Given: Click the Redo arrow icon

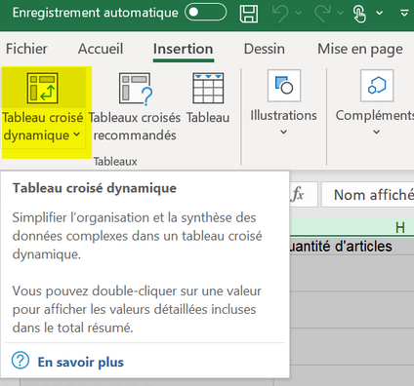Looking at the screenshot, I should [x=322, y=14].
